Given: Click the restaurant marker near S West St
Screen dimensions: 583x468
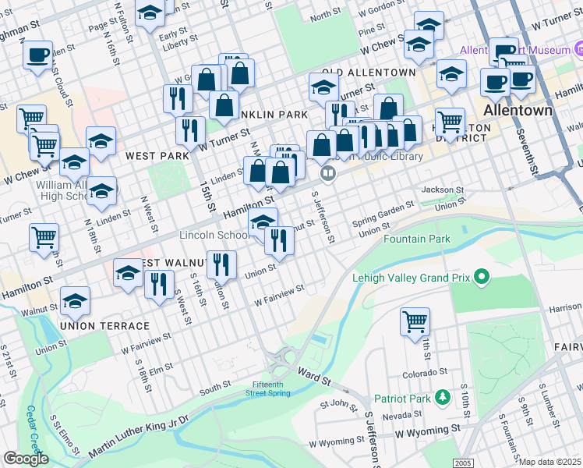Looking at the screenshot, I should 159,285.
